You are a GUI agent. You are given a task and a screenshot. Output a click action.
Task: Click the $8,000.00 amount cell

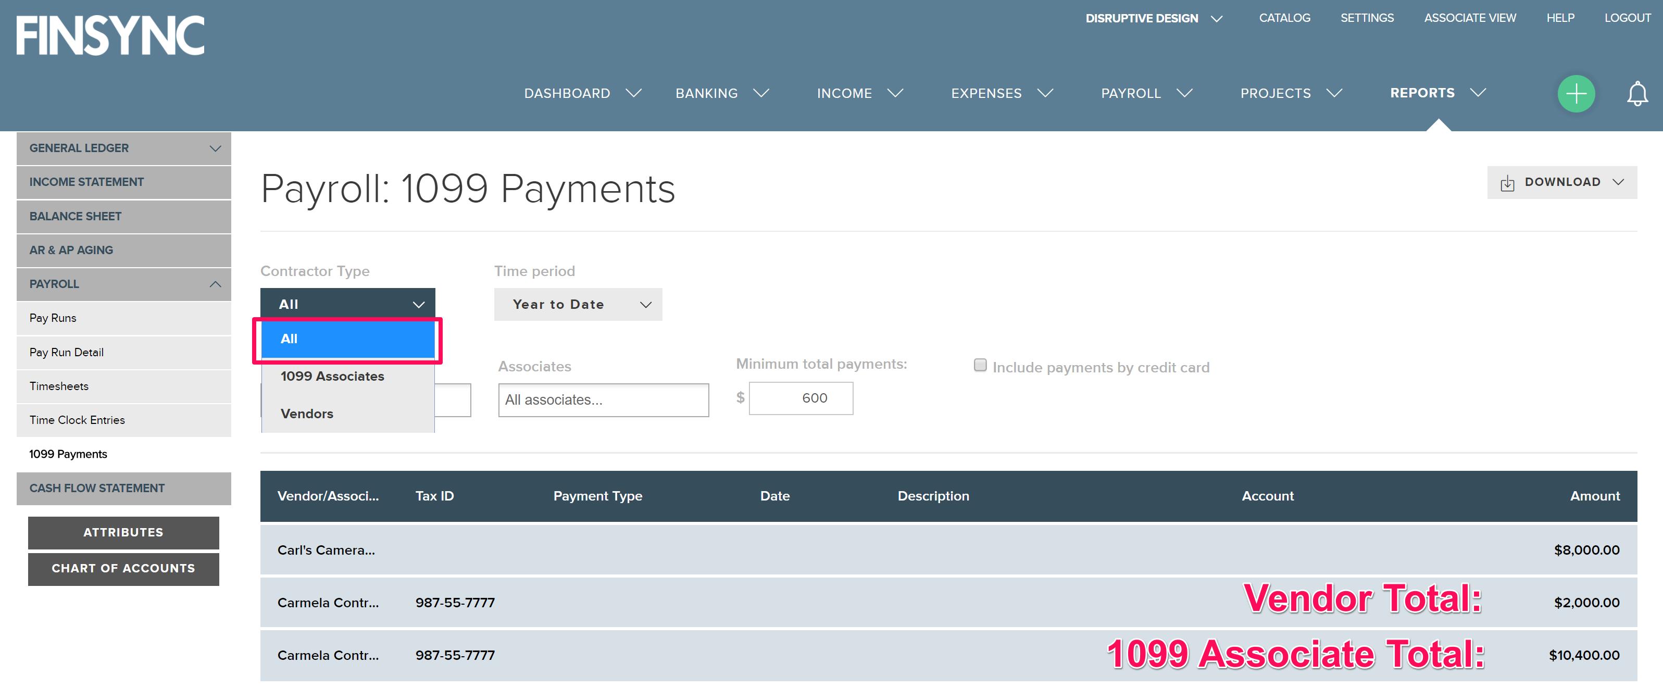1586,551
